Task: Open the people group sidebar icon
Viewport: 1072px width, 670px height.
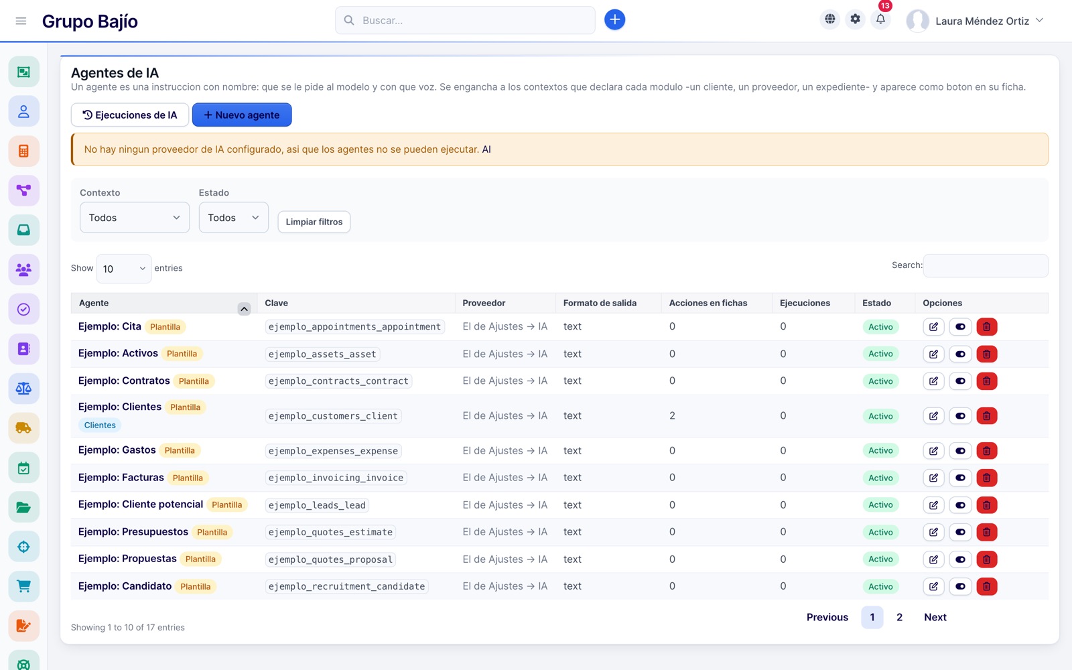Action: tap(23, 269)
